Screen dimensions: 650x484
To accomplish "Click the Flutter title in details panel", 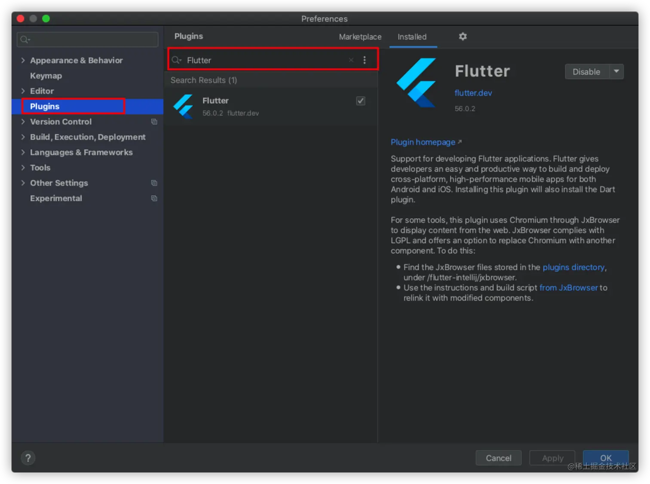I will [x=482, y=71].
